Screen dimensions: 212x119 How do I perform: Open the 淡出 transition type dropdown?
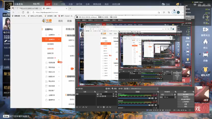click(x=167, y=95)
